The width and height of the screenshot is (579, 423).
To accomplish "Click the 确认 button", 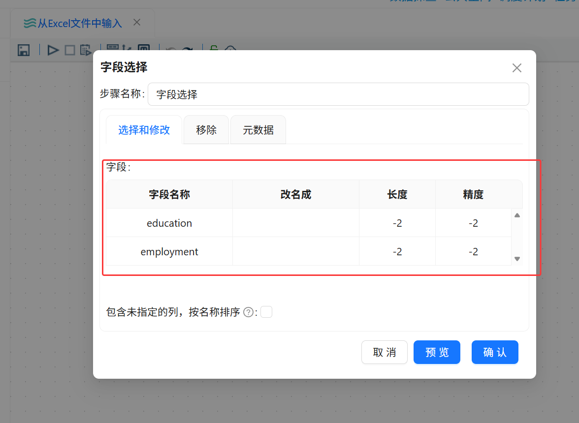I will coord(495,352).
